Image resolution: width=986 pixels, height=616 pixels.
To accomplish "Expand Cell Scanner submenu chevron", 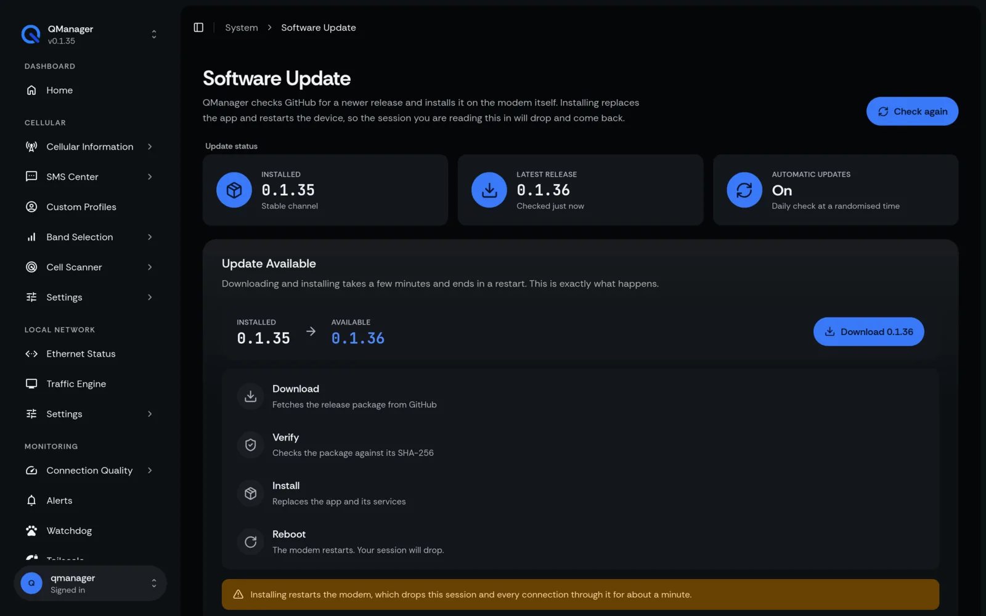I will [x=150, y=267].
